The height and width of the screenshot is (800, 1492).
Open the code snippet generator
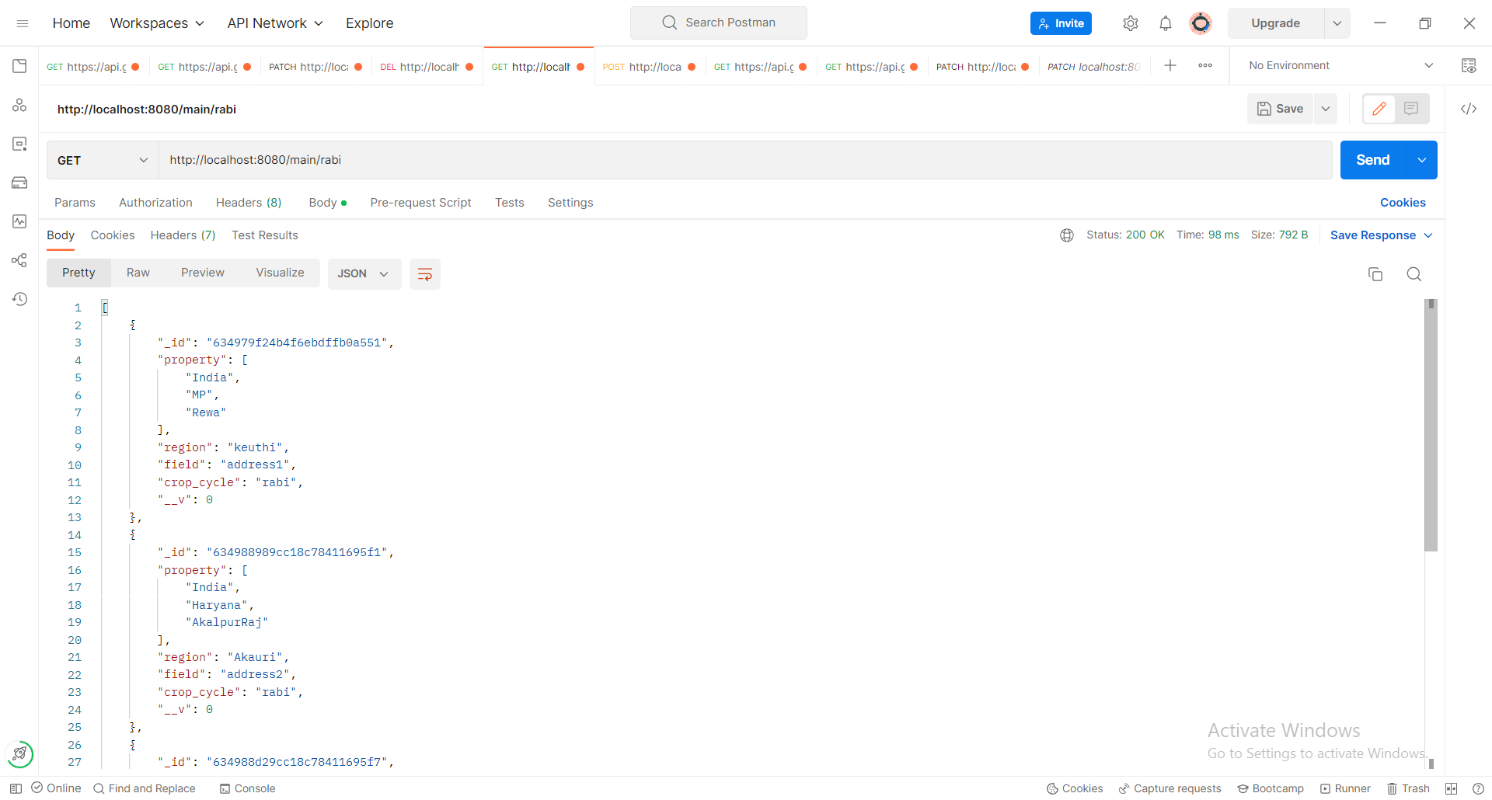click(1469, 109)
